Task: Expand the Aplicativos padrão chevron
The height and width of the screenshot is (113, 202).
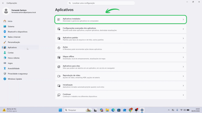Action: click(x=183, y=38)
